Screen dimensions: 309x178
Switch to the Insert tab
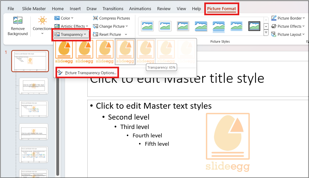pyautogui.click(x=75, y=9)
